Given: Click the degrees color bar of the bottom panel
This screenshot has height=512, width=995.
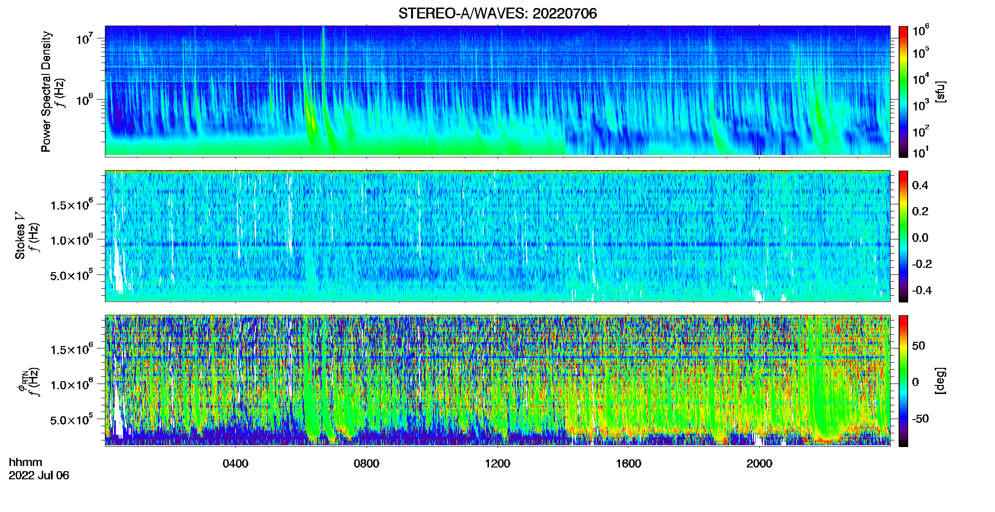Looking at the screenshot, I should (x=903, y=381).
